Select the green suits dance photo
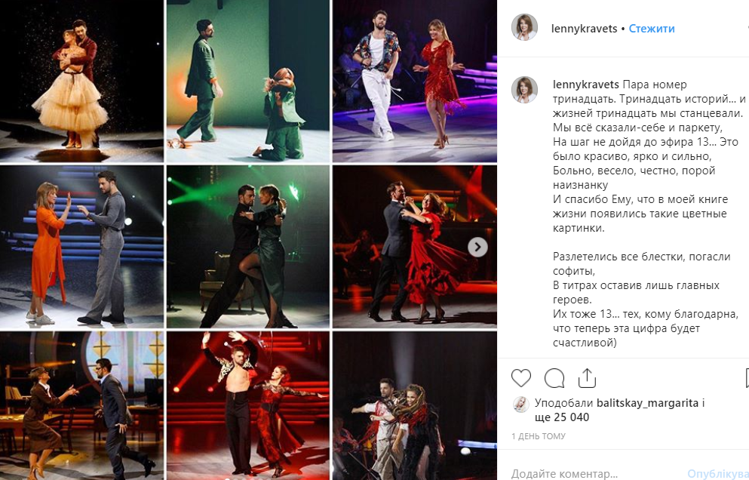This screenshot has width=749, height=480. click(x=248, y=81)
